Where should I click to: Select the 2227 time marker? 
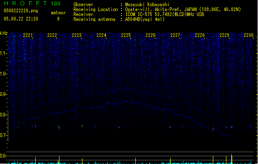click(175, 36)
